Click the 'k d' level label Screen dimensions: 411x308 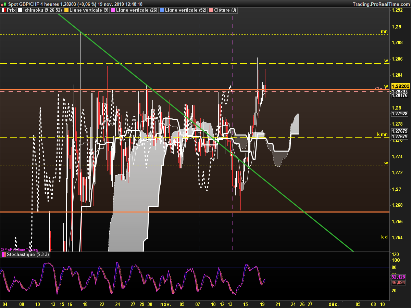pyautogui.click(x=384, y=237)
